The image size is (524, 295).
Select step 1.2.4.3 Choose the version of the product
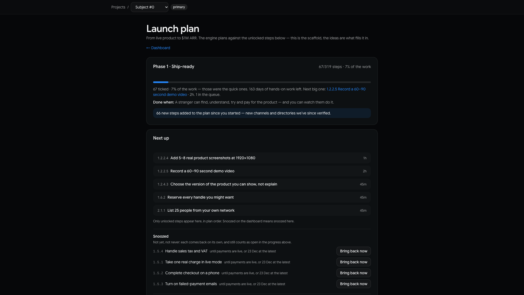262,184
